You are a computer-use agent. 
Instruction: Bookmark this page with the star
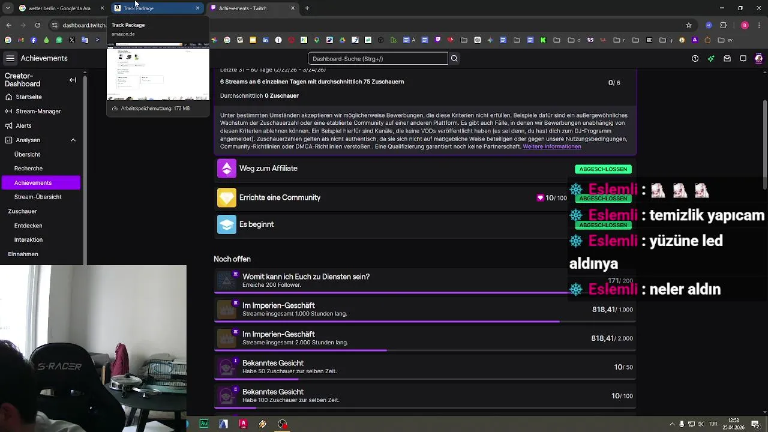(689, 25)
